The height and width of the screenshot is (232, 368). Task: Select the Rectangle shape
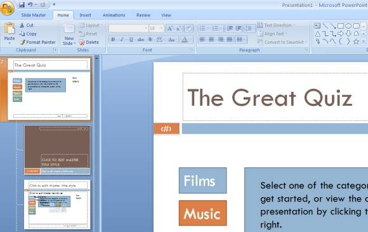341,26
